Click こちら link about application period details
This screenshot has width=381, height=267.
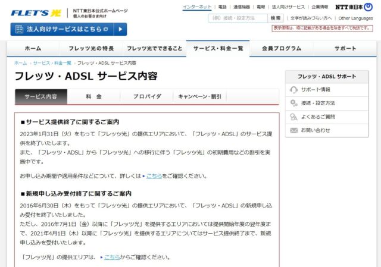point(154,176)
